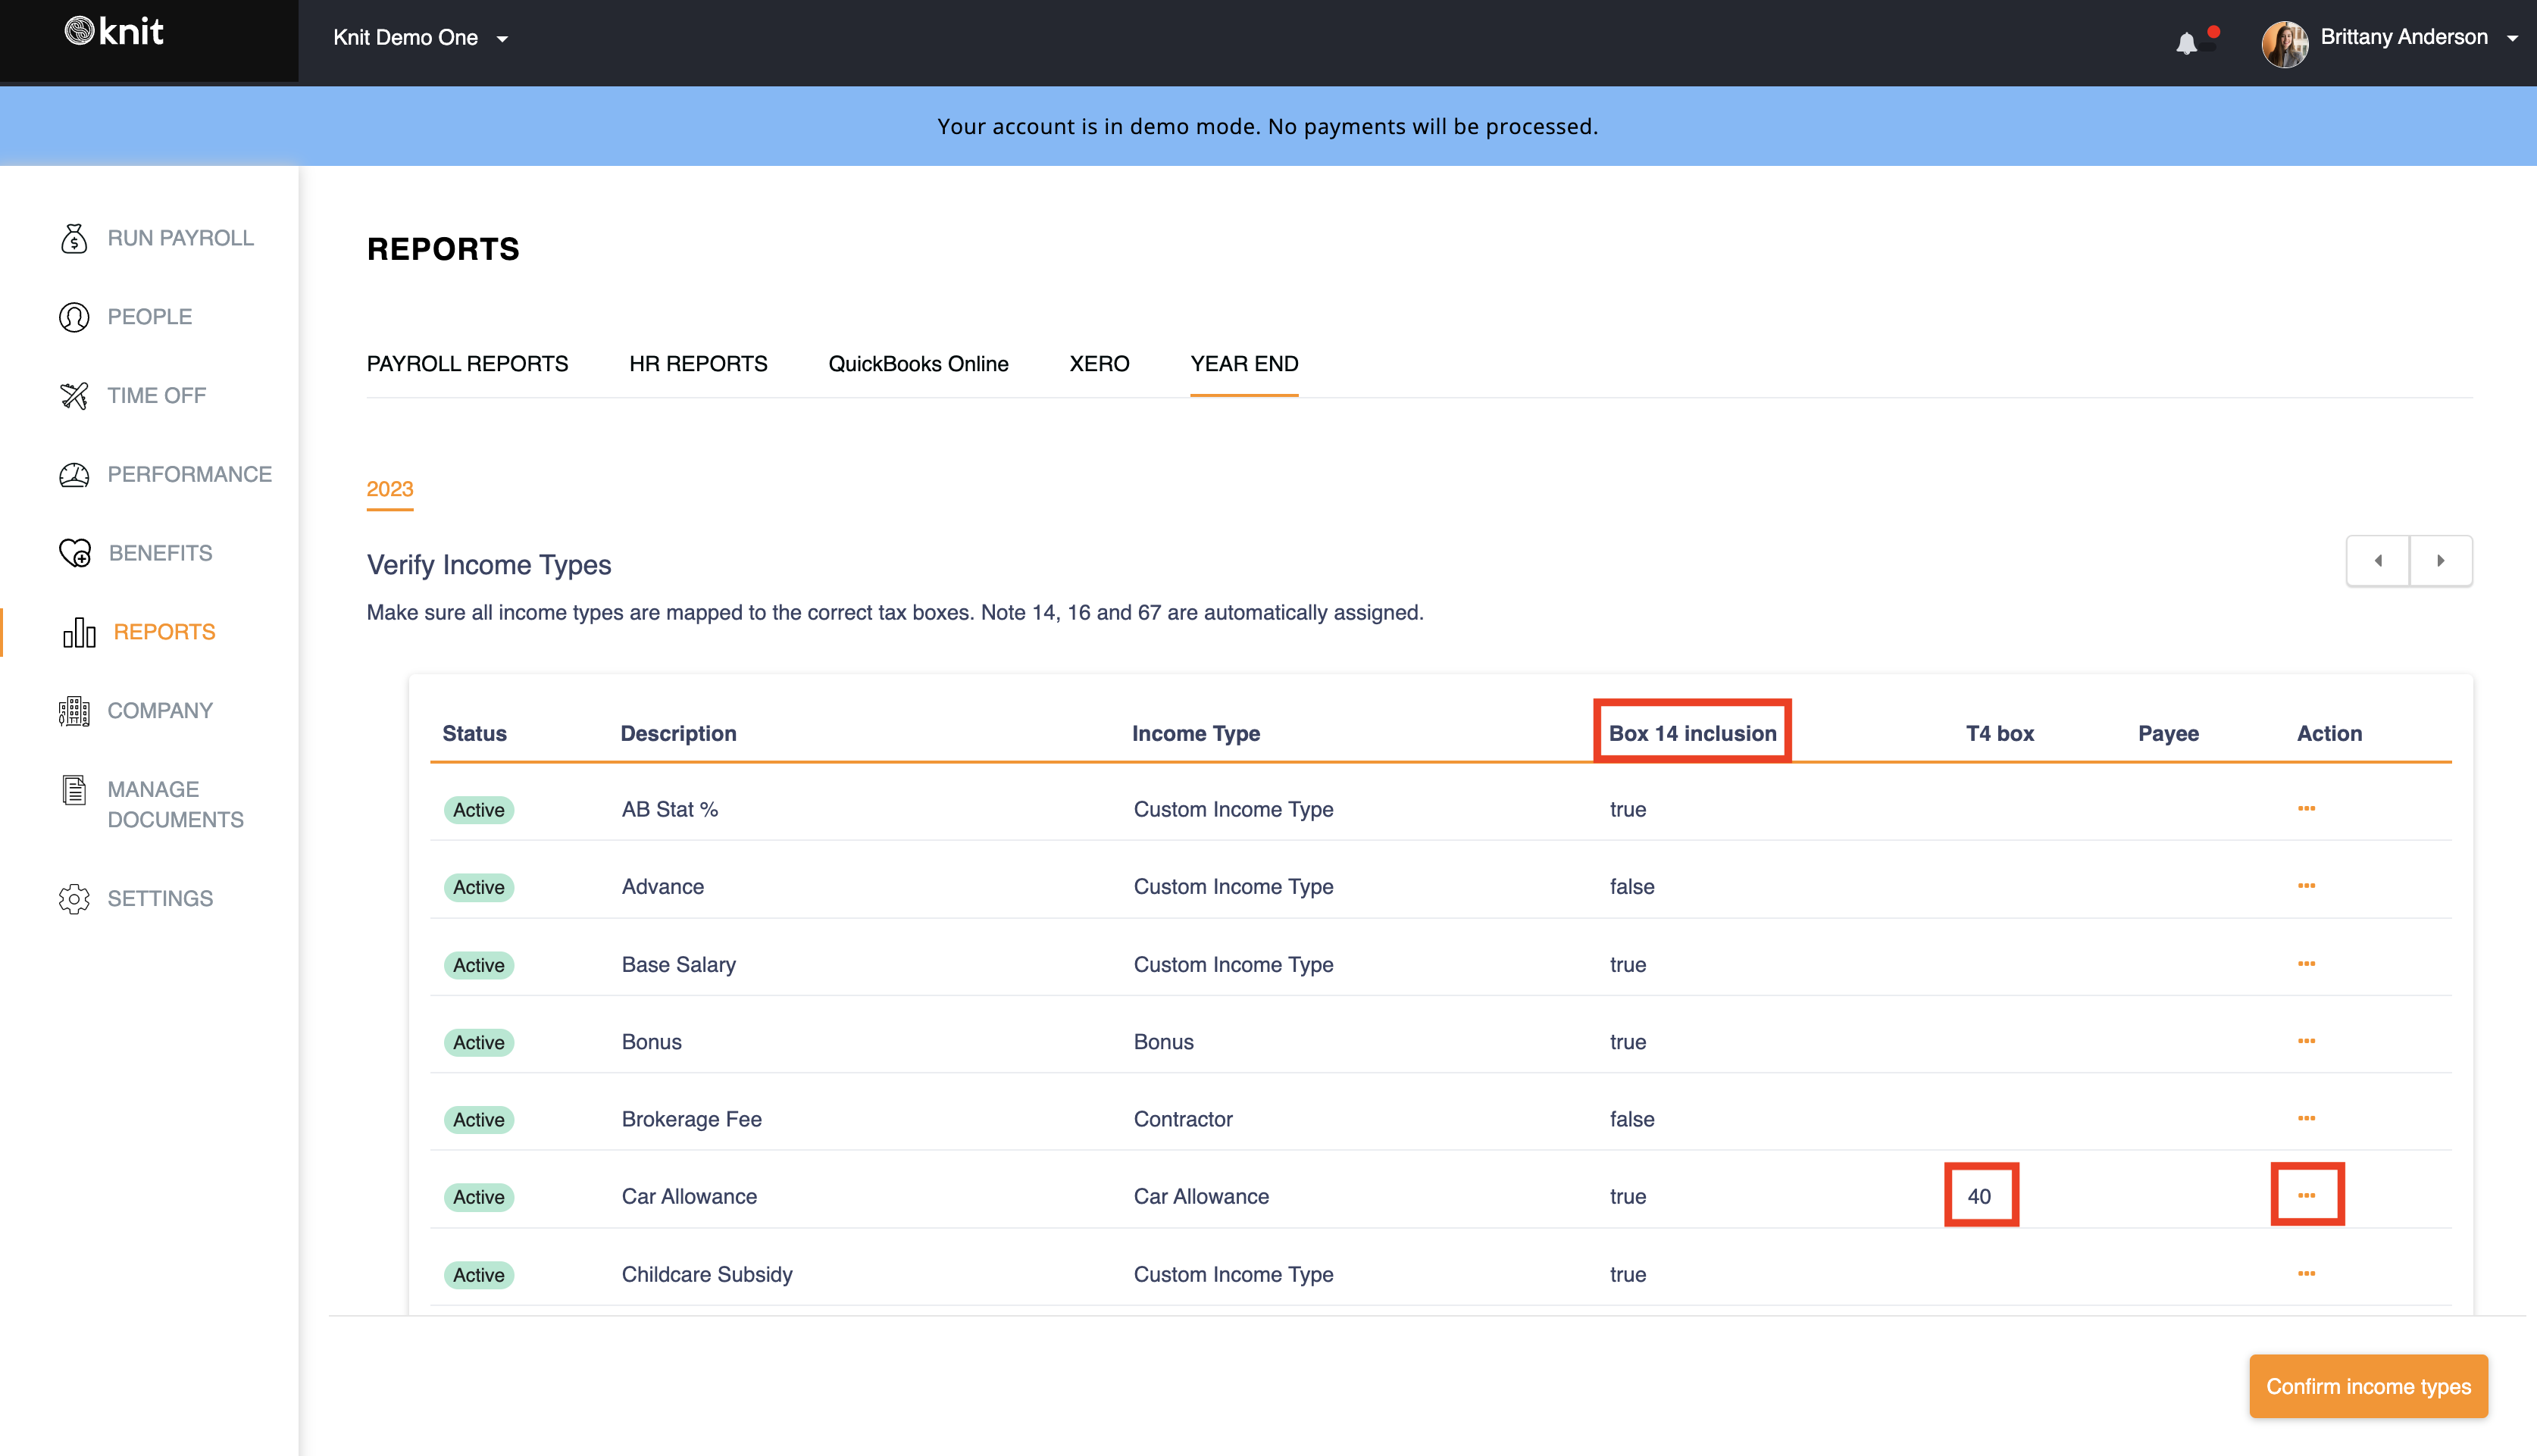Select the Base Salary description
This screenshot has width=2537, height=1456.
tap(679, 965)
